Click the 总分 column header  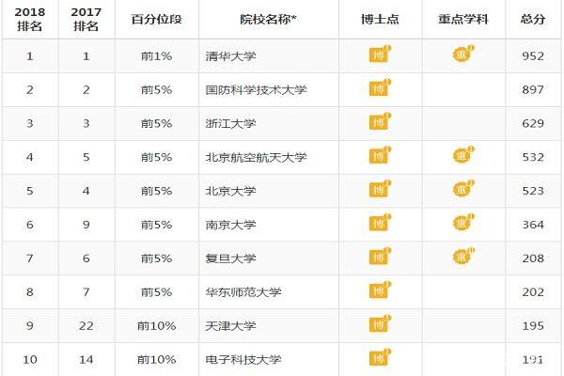(533, 19)
